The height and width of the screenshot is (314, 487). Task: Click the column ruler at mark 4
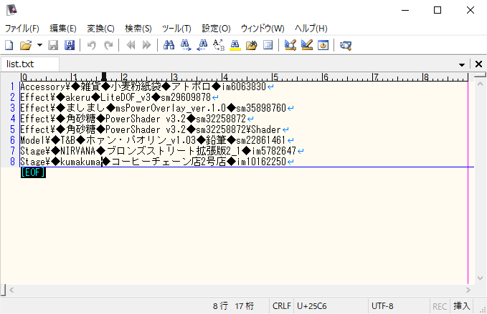225,77
